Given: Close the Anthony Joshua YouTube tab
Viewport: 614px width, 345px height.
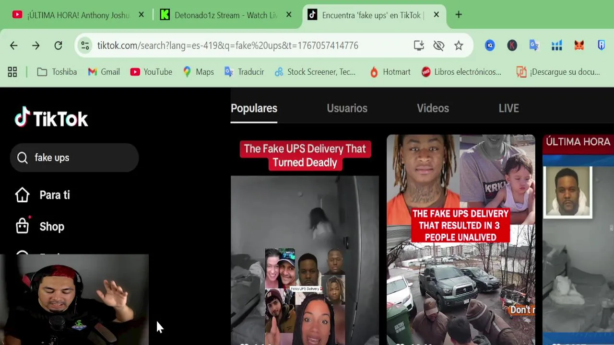Looking at the screenshot, I should click(141, 15).
